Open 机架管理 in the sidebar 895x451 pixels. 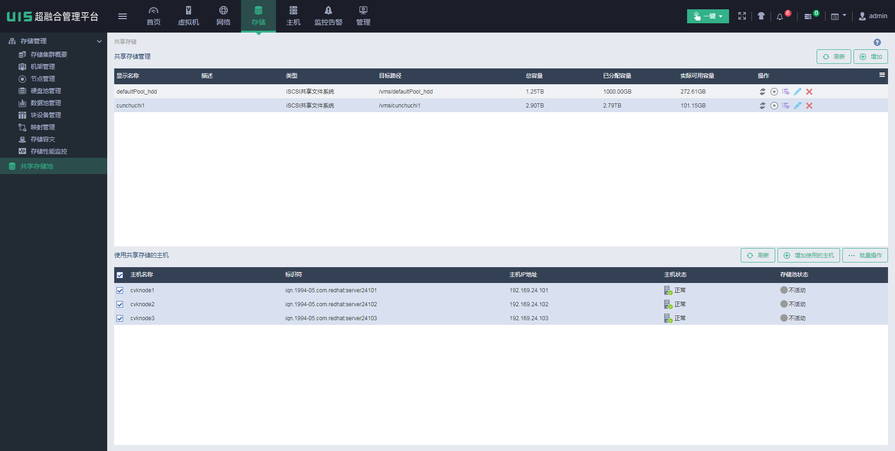(43, 67)
